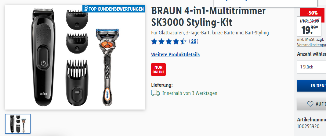The height and width of the screenshot is (136, 326).
Task: Click the red -50% discount badge
Action: click(x=312, y=13)
